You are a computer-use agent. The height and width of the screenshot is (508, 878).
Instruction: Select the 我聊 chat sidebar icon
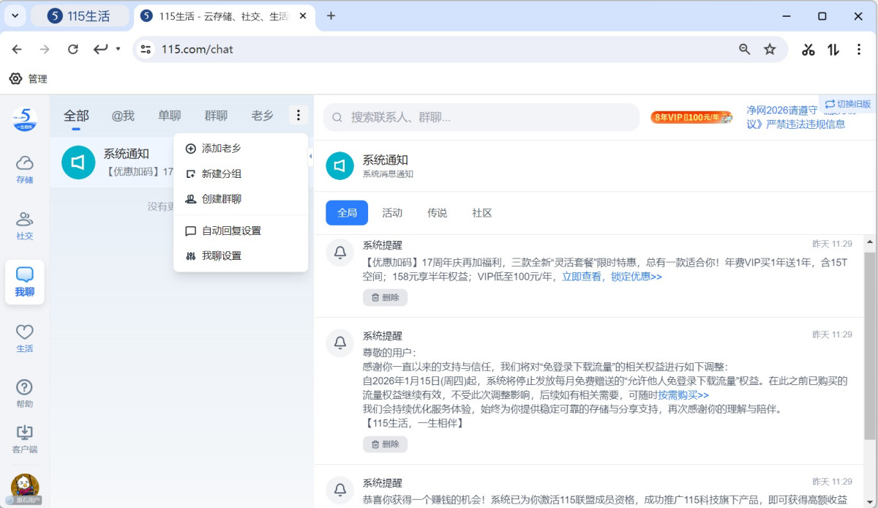tap(25, 282)
